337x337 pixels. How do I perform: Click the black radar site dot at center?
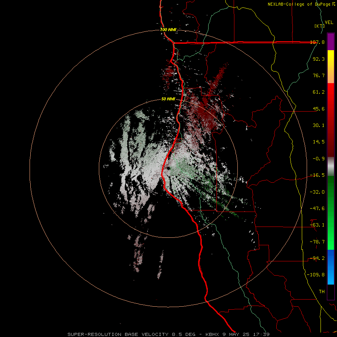click(168, 168)
